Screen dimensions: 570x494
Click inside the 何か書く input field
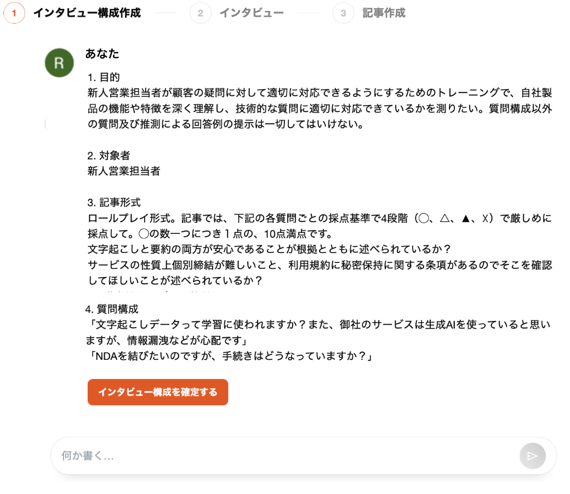pos(219,456)
